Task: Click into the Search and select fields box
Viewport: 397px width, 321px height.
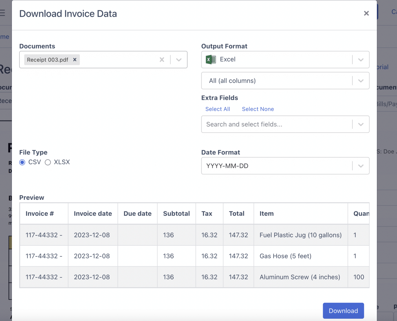Action: coord(258,124)
